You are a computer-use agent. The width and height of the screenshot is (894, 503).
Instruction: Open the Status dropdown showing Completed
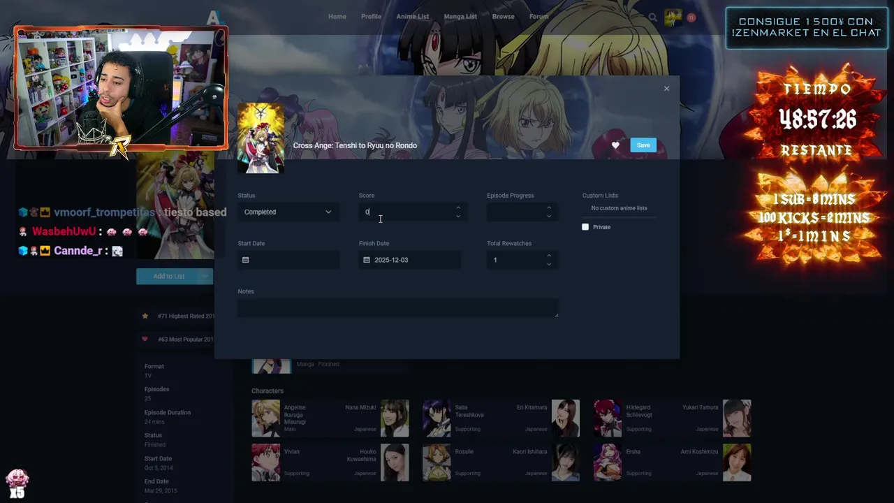(288, 212)
